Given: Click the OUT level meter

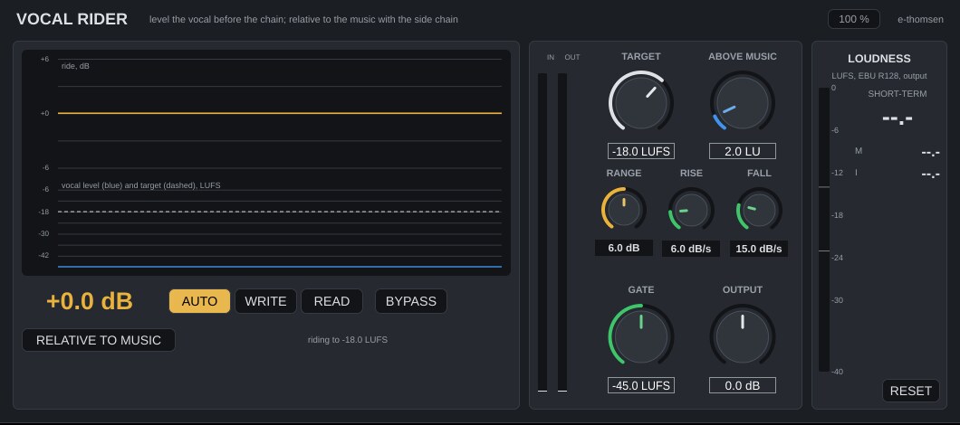Looking at the screenshot, I should tap(562, 232).
